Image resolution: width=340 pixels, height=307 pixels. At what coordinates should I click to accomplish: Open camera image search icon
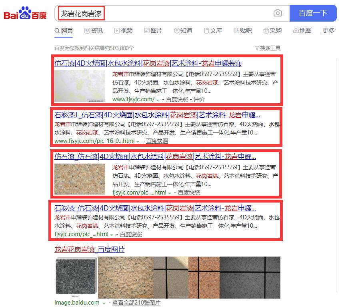(x=278, y=13)
